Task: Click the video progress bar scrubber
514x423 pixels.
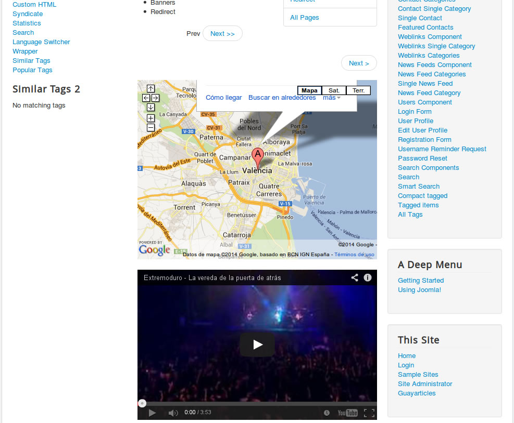Action: click(x=142, y=403)
